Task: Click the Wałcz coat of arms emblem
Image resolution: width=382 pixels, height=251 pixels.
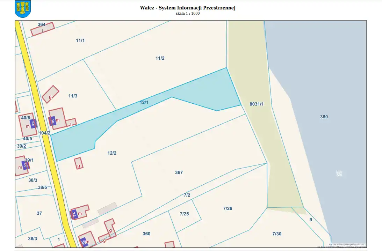Action: [x=23, y=9]
